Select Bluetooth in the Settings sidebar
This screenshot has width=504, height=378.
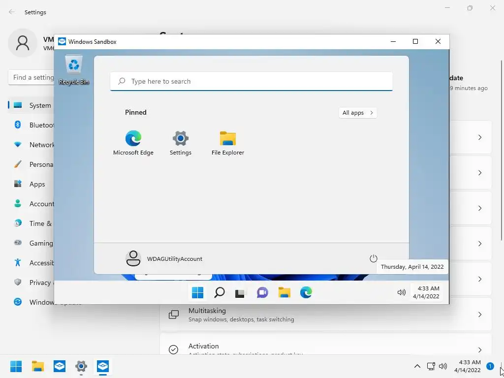coord(31,125)
